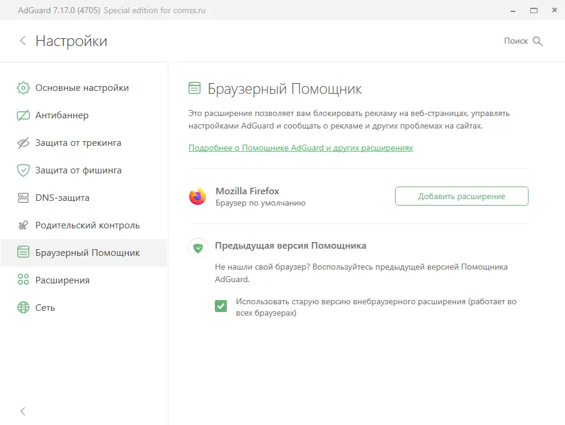Click the green shield previous Assistant icon
This screenshot has width=565, height=425.
point(198,248)
